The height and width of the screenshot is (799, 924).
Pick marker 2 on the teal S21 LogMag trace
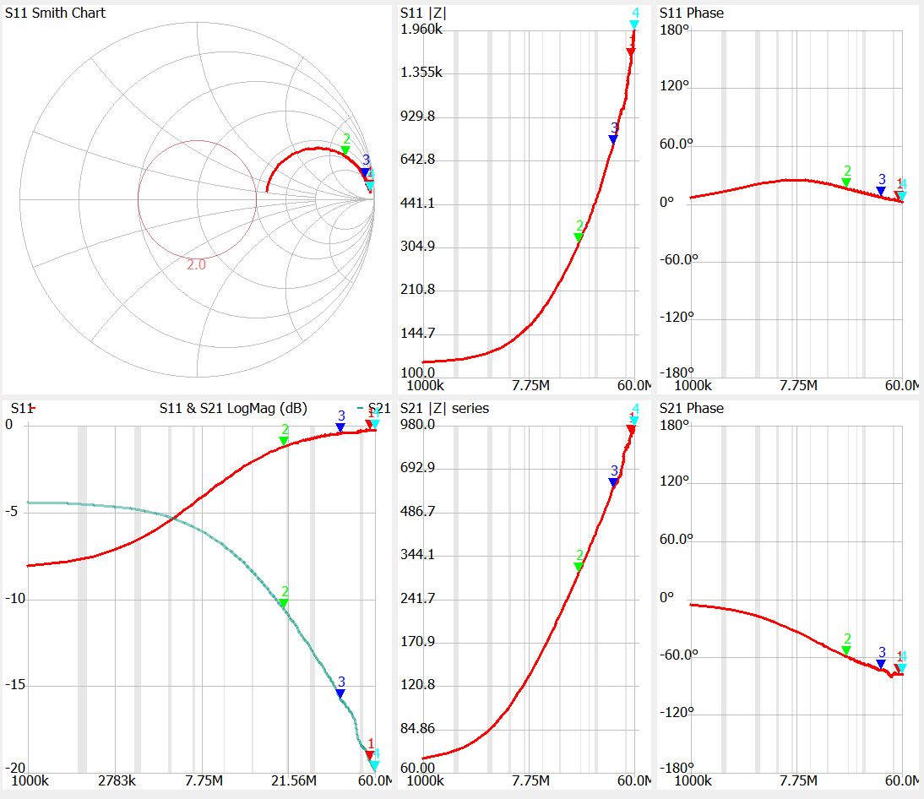(x=284, y=603)
